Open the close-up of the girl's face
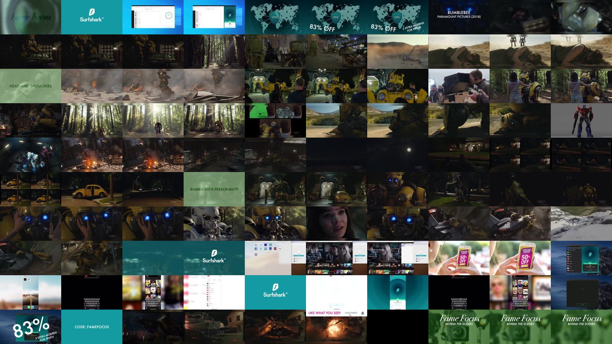Viewport: 612px width, 344px height. 336,224
